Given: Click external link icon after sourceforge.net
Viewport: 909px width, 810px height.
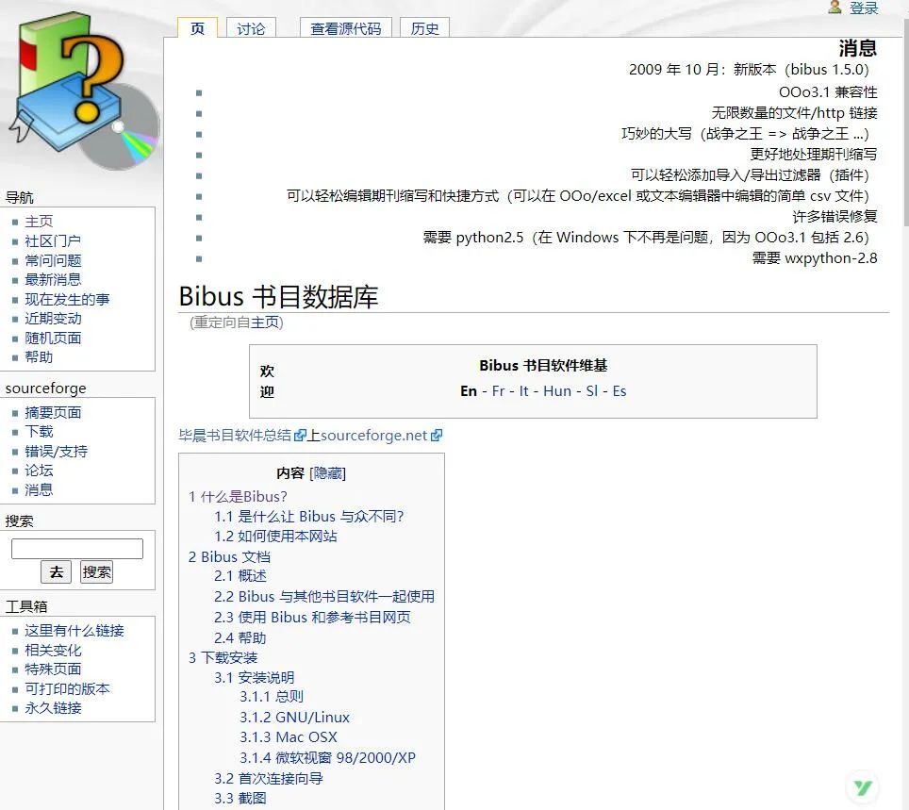Looking at the screenshot, I should [x=437, y=436].
